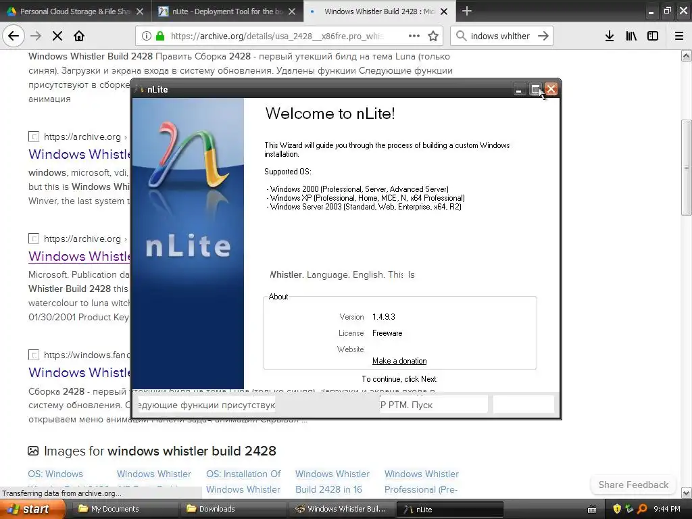Click the search box containing 'indows whither'
The width and height of the screenshot is (692, 519).
(500, 36)
